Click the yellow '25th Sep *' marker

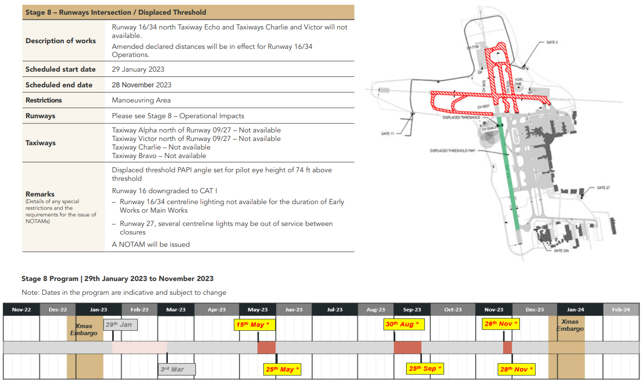426,368
